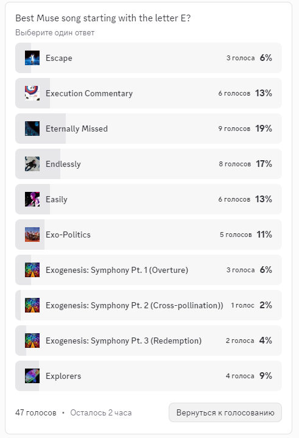The height and width of the screenshot is (438, 299).
Task: Select the Escape poll option
Action: (x=149, y=58)
